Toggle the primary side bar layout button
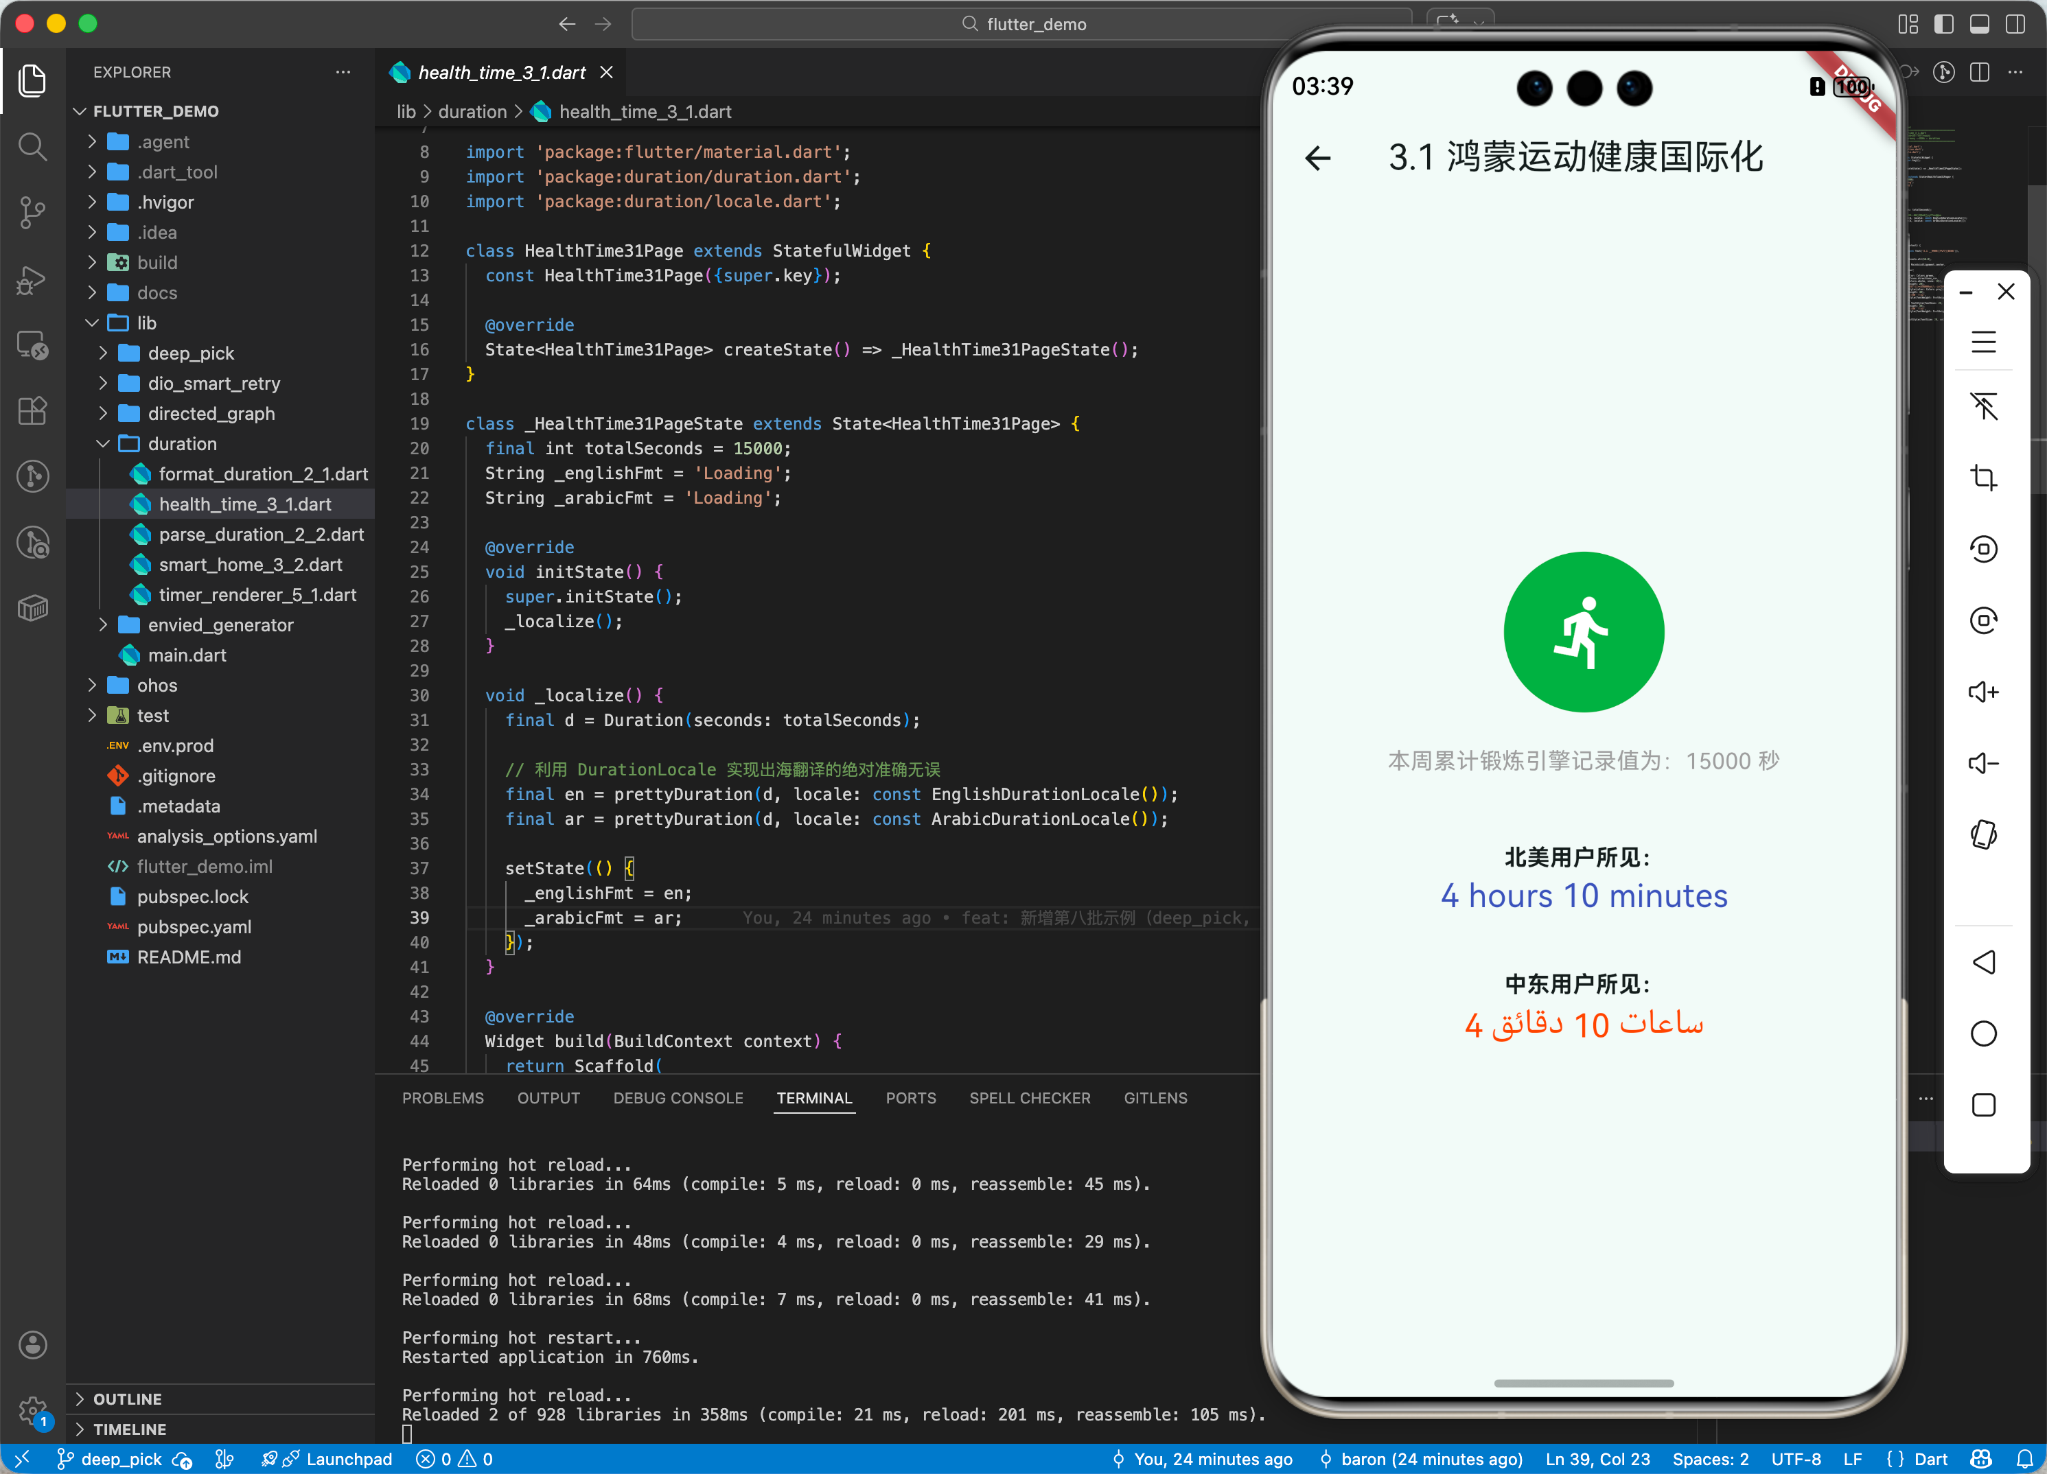2047x1474 pixels. [1943, 24]
